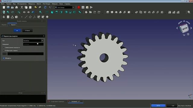
Task: Switch to the start page tab
Action: (x=57, y=101)
